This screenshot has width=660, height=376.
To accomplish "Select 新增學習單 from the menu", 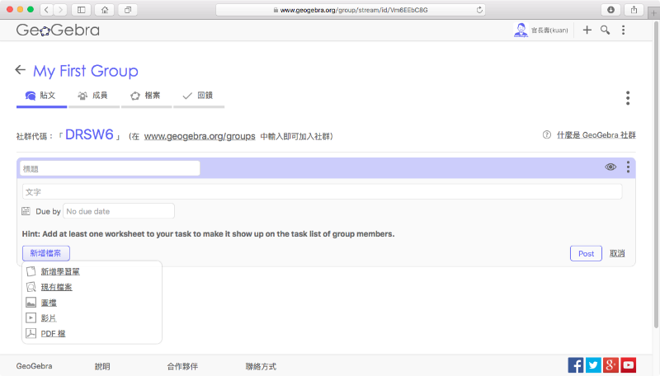I will [60, 272].
